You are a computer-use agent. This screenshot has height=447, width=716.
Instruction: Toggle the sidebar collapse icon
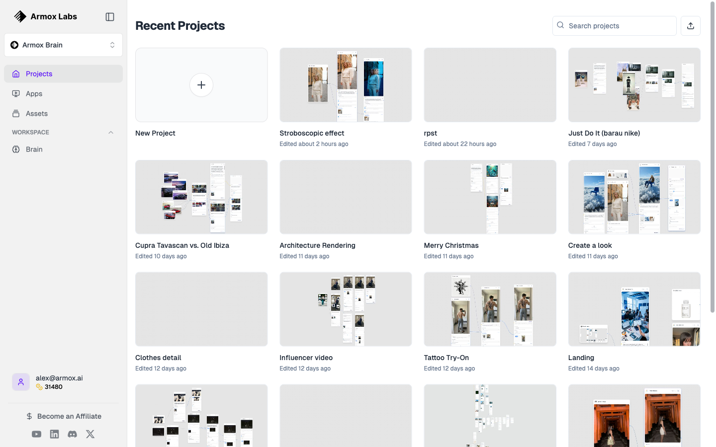pos(110,17)
